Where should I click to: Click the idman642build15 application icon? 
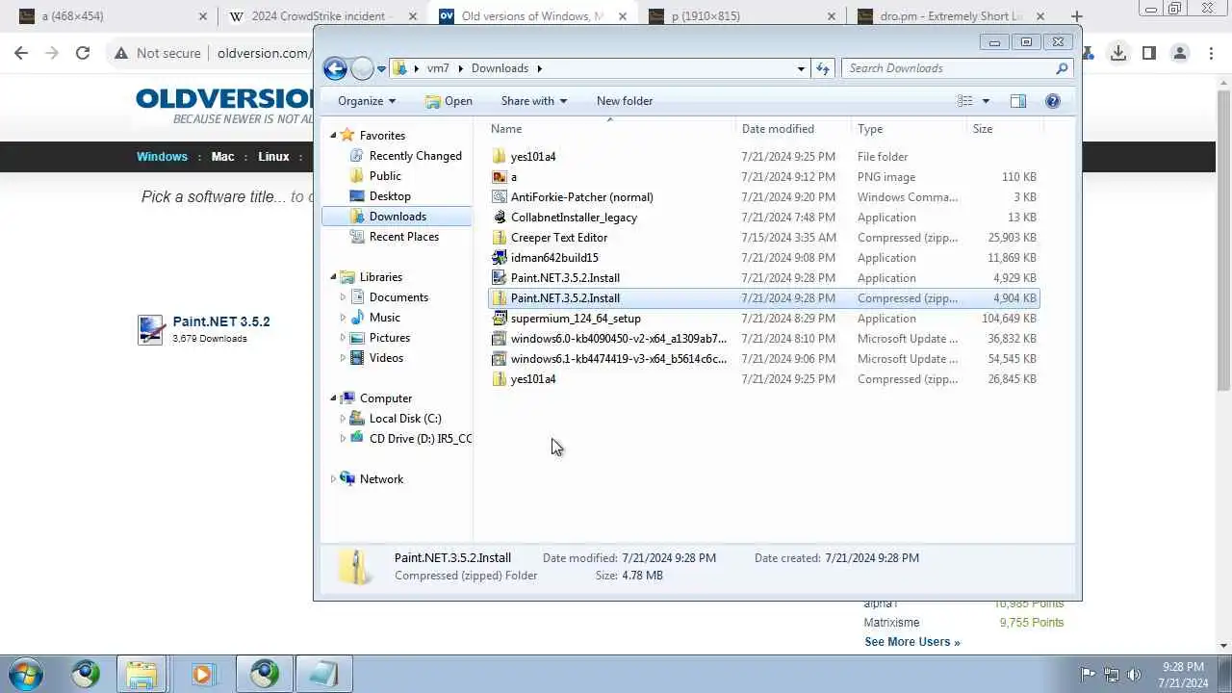pyautogui.click(x=499, y=258)
